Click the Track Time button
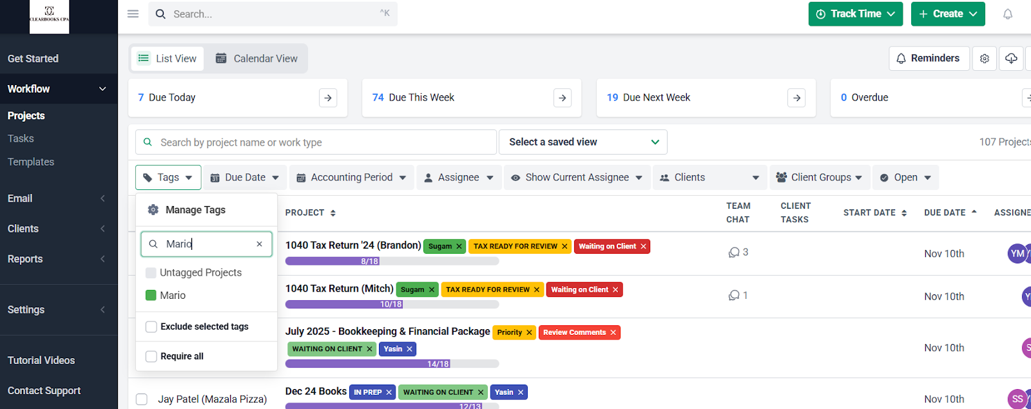This screenshot has width=1031, height=409. [x=855, y=14]
